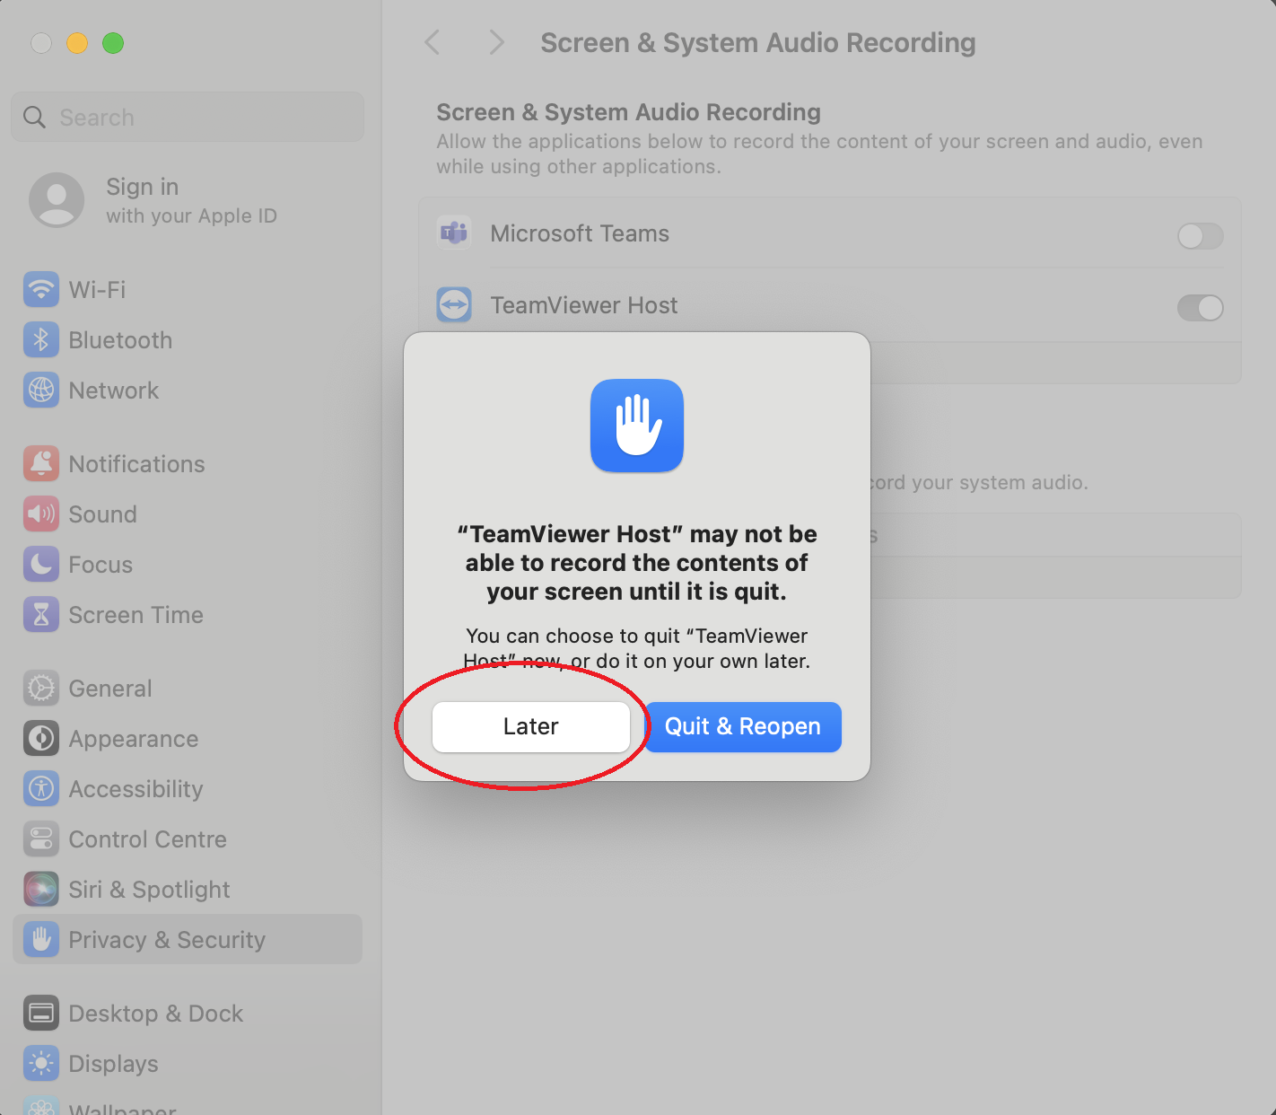
Task: Select General label in the sidebar
Action: [x=110, y=689]
